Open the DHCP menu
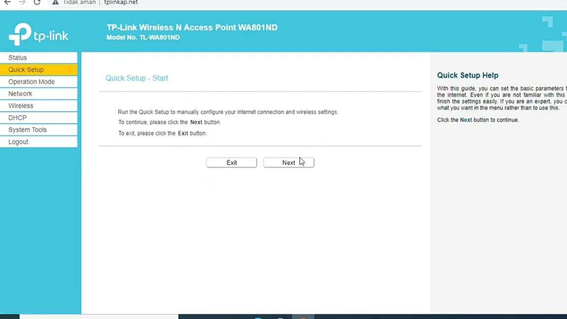 coord(38,117)
